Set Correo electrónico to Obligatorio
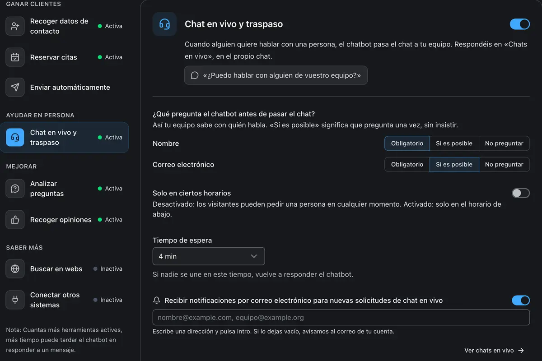 (x=407, y=165)
